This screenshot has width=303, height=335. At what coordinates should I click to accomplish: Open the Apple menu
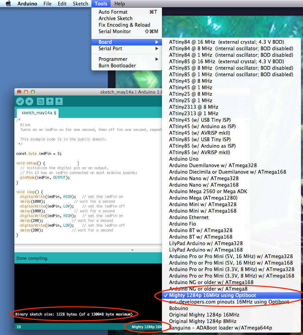tap(8, 3)
